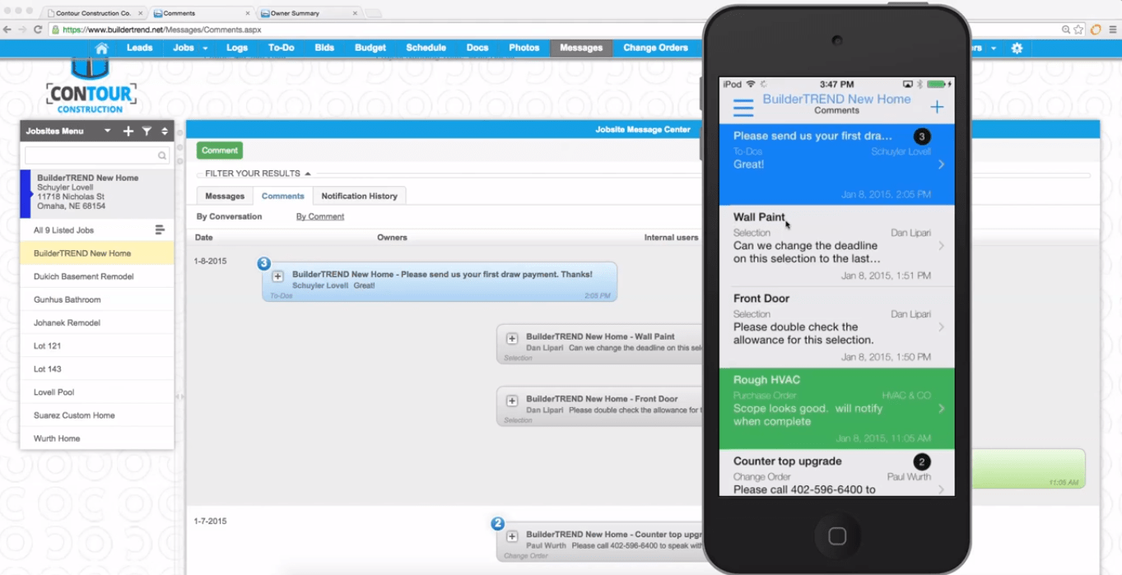1122x575 pixels.
Task: Collapse the FILTER YOUR RESULTS section
Action: coord(308,173)
